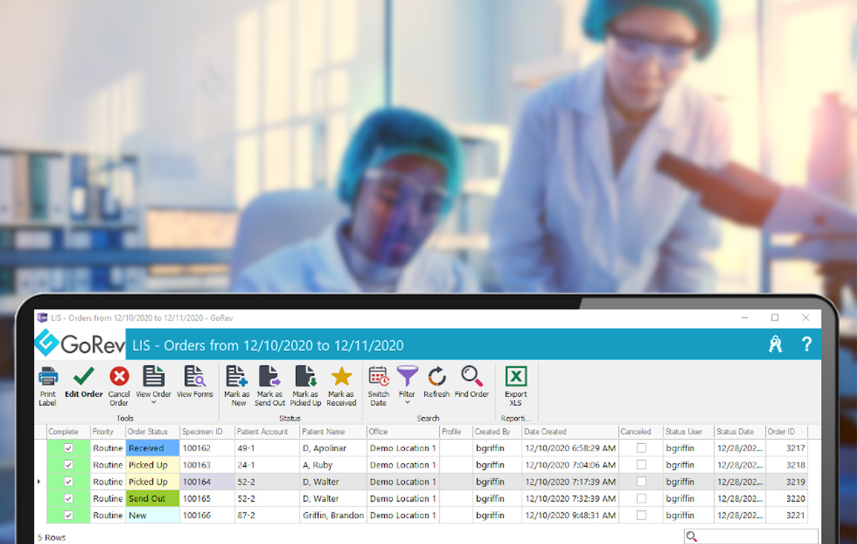The image size is (857, 544).
Task: Sort by the Patient Name column header
Action: pos(323,431)
